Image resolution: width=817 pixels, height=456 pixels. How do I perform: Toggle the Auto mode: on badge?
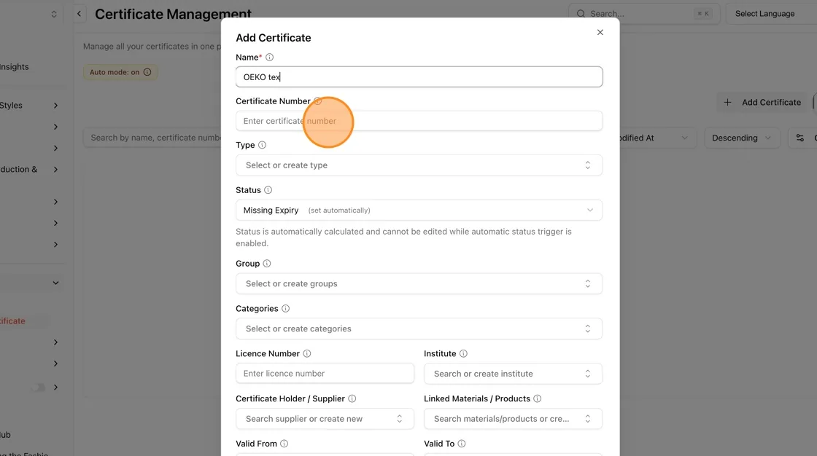click(x=120, y=72)
